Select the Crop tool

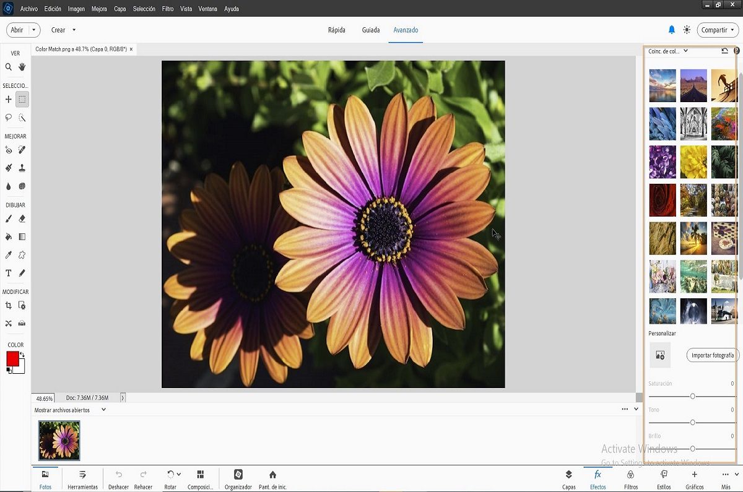click(9, 305)
